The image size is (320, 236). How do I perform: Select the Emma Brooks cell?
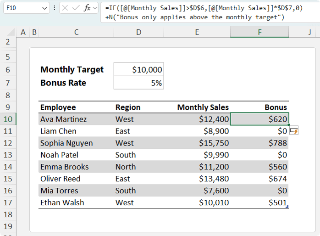pos(76,167)
